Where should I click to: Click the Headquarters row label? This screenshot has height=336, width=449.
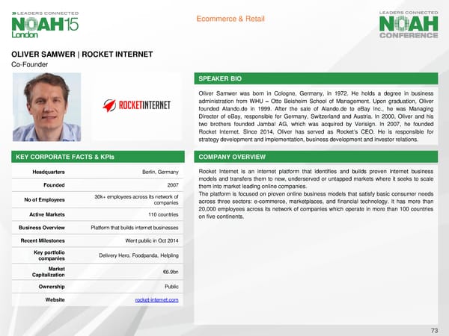pos(47,172)
